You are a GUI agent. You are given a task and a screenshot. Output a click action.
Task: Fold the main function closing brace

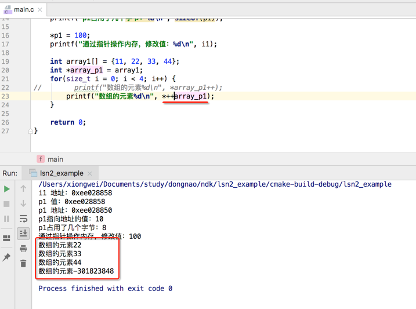pos(31,131)
